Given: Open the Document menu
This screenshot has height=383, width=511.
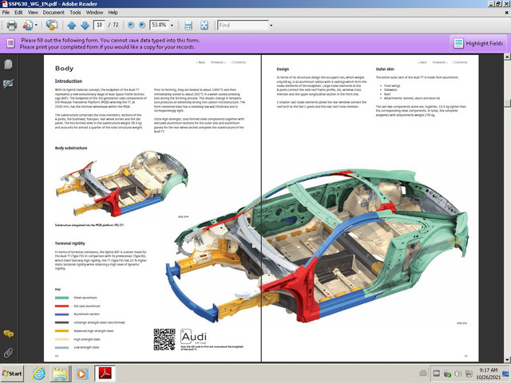Looking at the screenshot, I should [53, 13].
